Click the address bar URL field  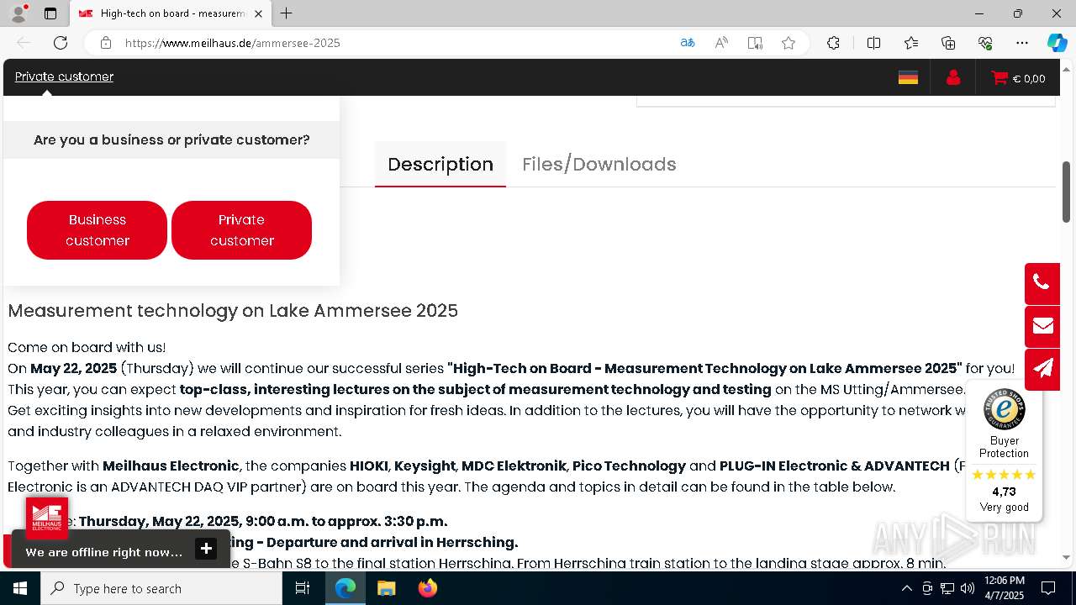point(395,43)
